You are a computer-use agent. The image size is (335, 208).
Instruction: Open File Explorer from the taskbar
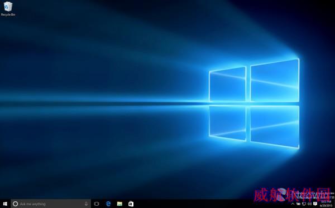(x=119, y=204)
